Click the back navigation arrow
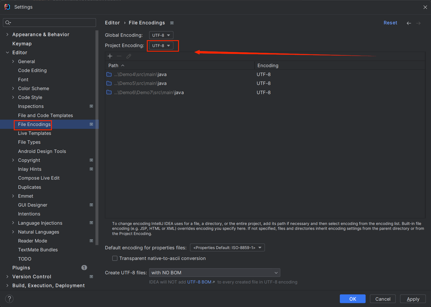This screenshot has width=431, height=307. [409, 23]
